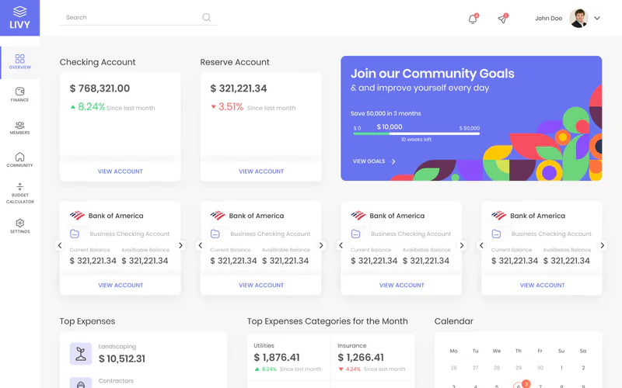The height and width of the screenshot is (388, 622).
Task: Click third Bank of America logo
Action: (358, 216)
